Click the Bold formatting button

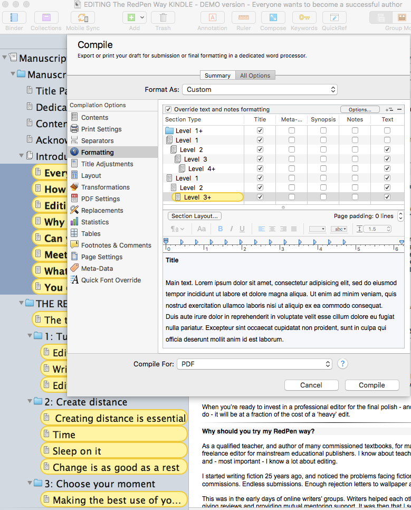pos(220,229)
